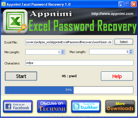138x118 pixels.
Task: Open the Follow Us on Twitter banner
Action: coord(86,107)
